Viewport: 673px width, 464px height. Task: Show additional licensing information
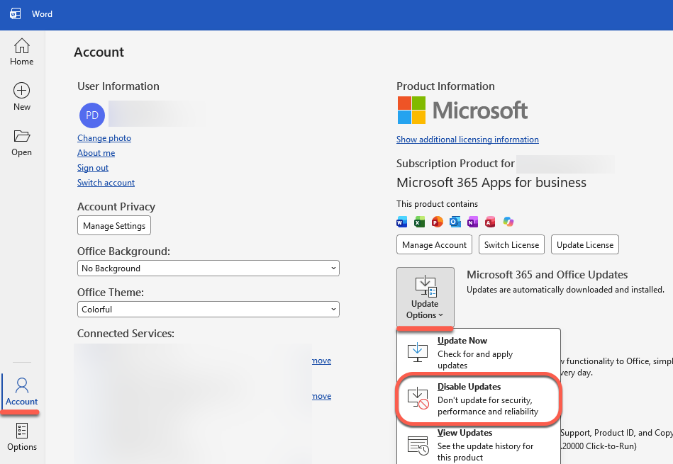tap(467, 140)
